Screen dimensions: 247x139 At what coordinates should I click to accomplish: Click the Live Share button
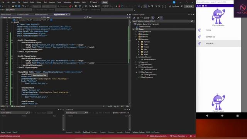click(174, 6)
